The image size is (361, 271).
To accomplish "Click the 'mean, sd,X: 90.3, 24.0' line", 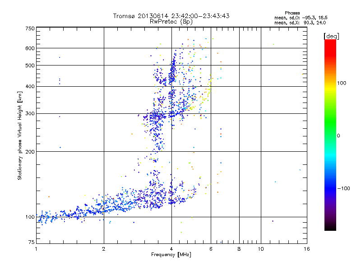I will click(300, 23).
